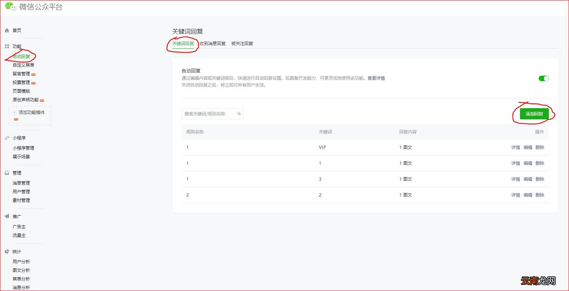The height and width of the screenshot is (291, 569).
Task: Open 页面模版 in the sidebar
Action: pyautogui.click(x=21, y=91)
